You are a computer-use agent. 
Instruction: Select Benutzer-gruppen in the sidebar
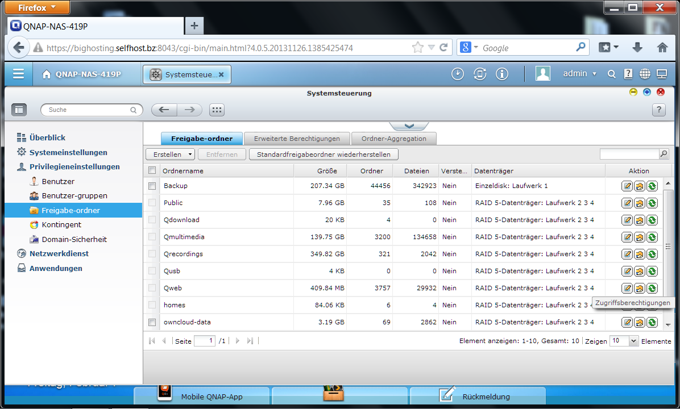coord(74,196)
